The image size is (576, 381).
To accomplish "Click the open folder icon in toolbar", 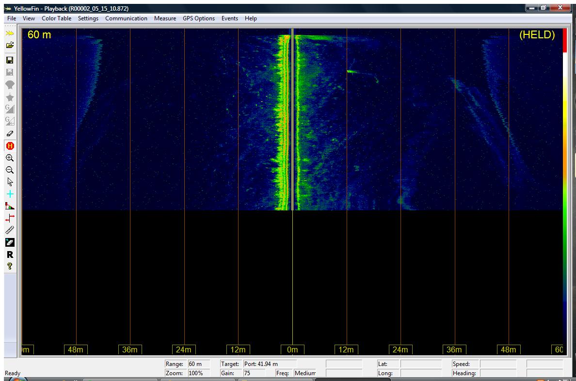I will 9,45.
